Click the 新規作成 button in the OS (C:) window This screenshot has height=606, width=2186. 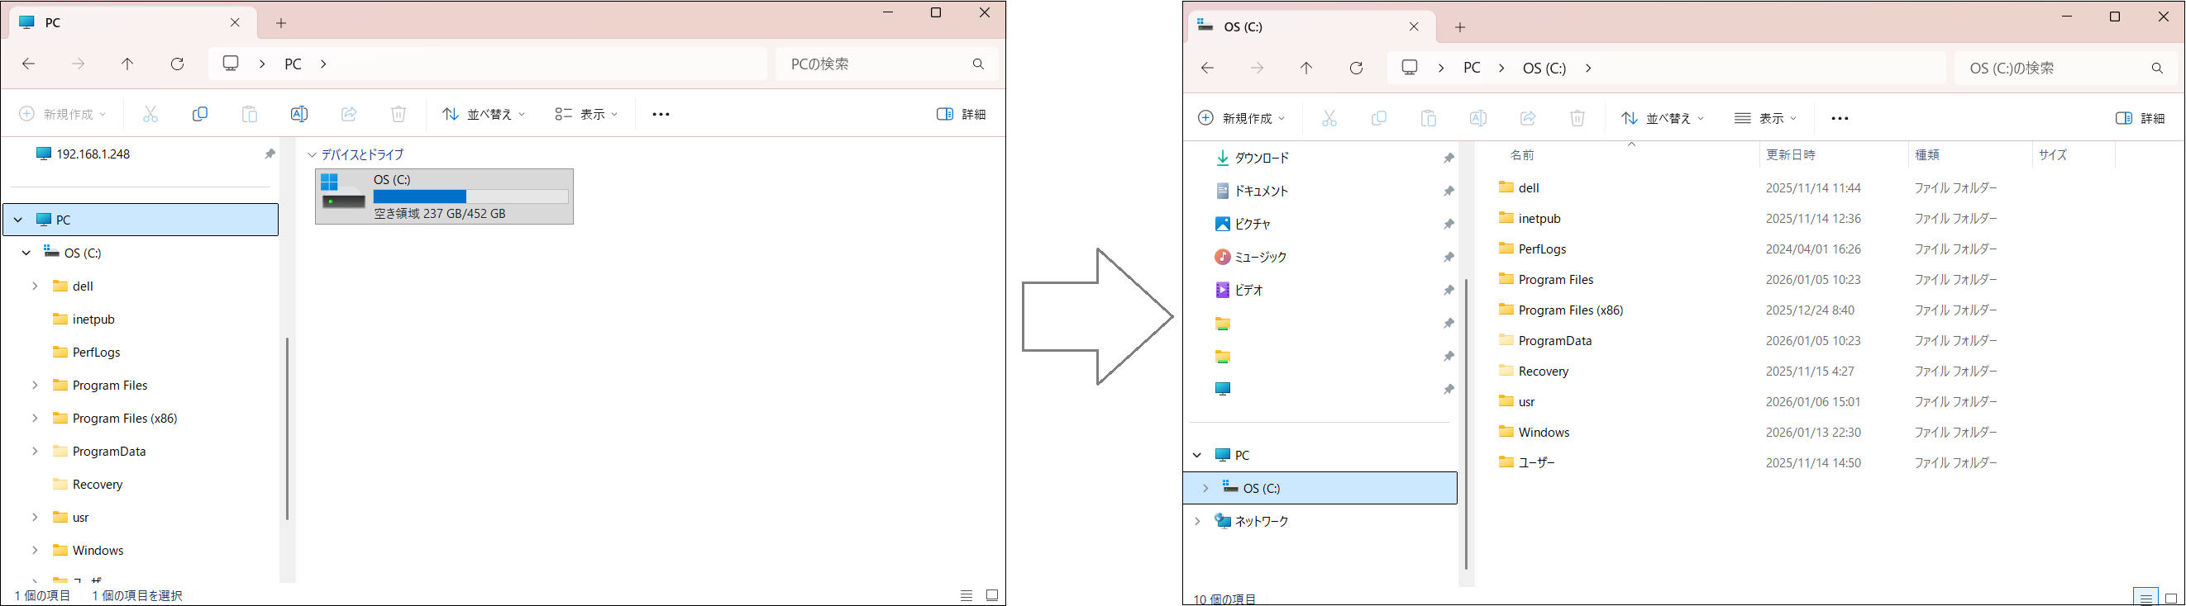point(1241,118)
